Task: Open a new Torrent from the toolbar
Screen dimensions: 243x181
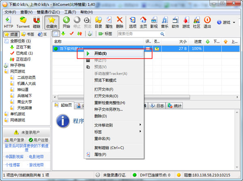Action: click(23, 21)
